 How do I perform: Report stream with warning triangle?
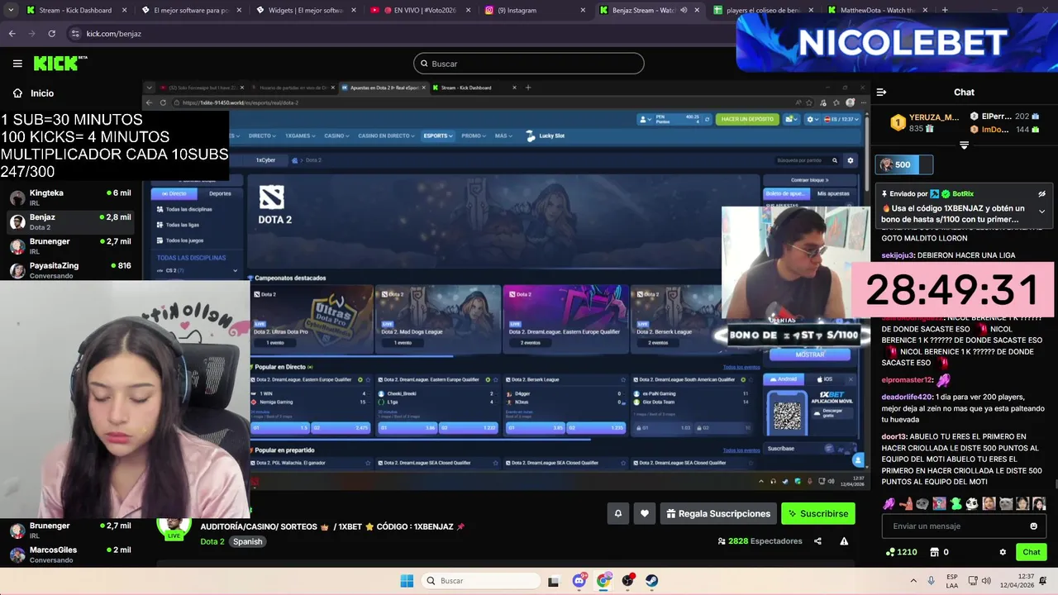click(844, 541)
